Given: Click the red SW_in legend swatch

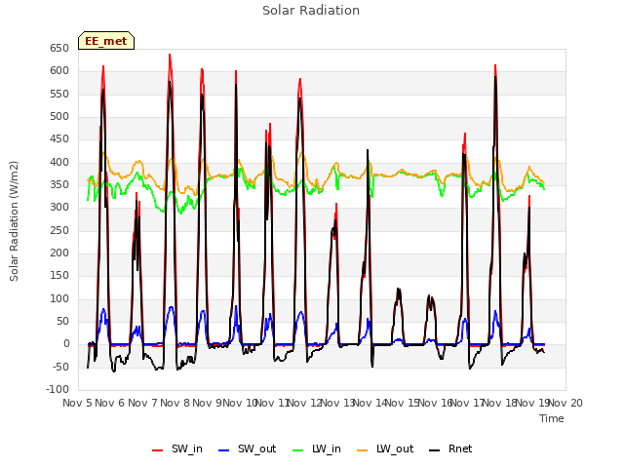Looking at the screenshot, I should (158, 450).
